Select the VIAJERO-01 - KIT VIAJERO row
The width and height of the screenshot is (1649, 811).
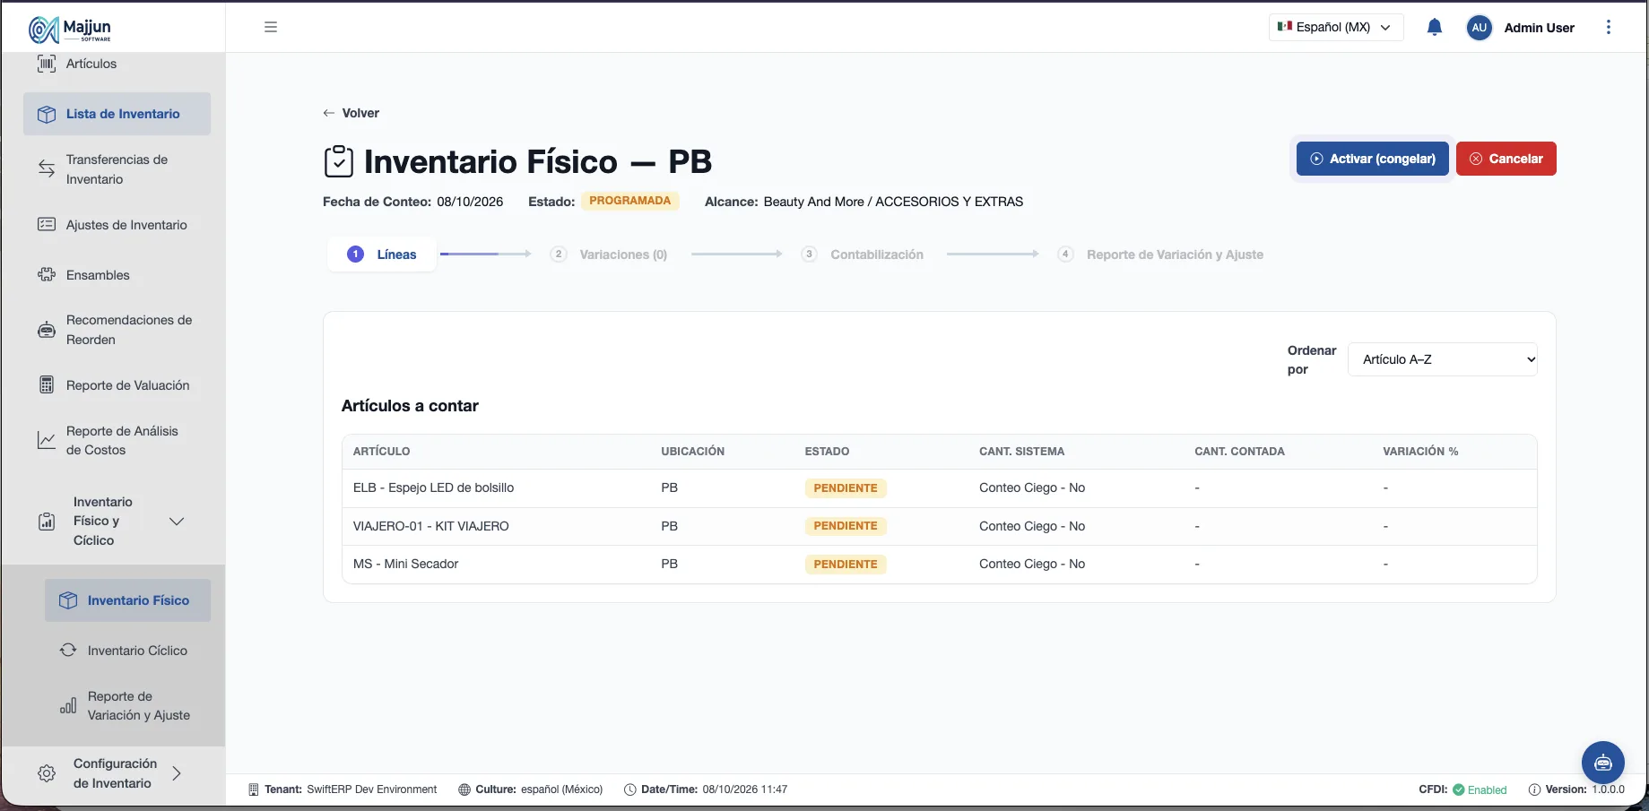click(x=940, y=526)
